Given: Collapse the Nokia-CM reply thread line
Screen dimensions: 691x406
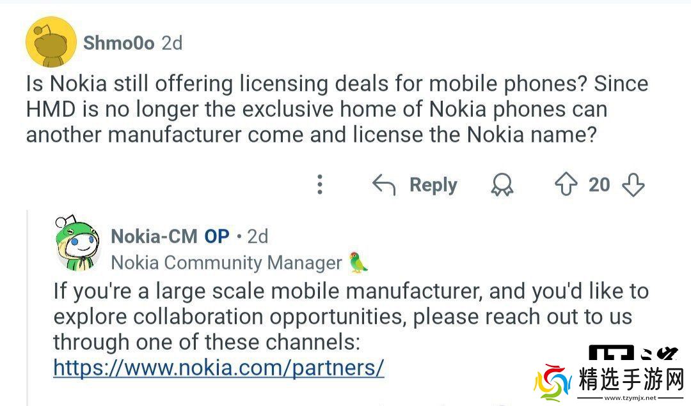Looking at the screenshot, I should pos(27,306).
